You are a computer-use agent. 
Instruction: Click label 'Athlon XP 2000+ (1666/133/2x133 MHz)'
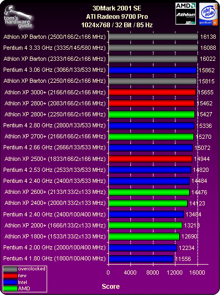pos(55,225)
